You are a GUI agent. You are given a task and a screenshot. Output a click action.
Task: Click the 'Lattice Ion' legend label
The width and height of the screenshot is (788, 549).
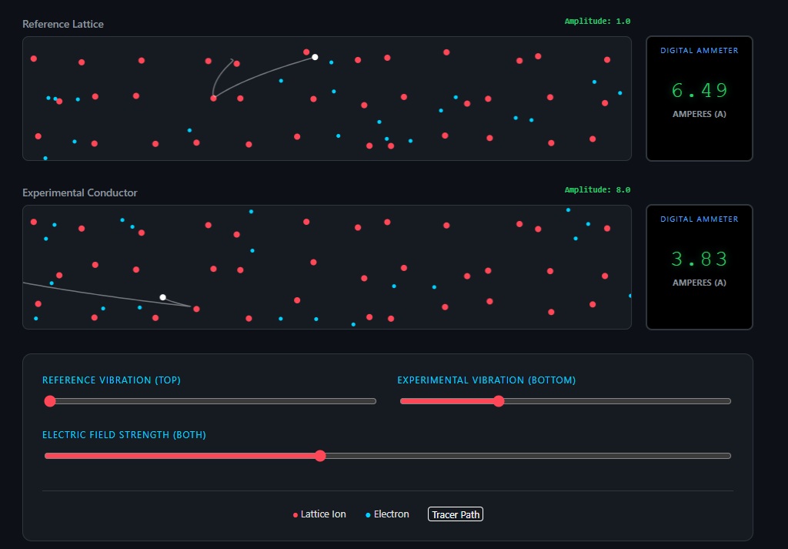[323, 514]
